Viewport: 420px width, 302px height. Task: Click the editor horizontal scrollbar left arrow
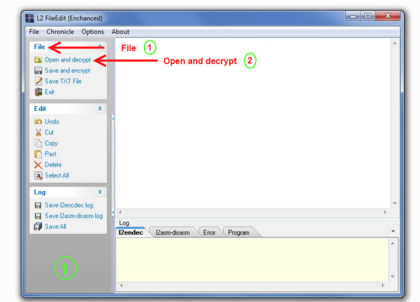pyautogui.click(x=120, y=212)
